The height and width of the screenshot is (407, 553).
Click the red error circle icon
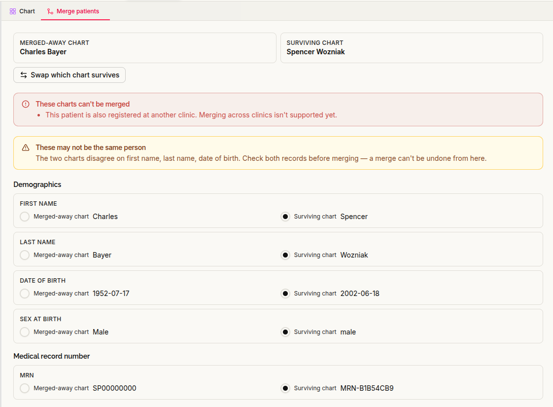(26, 104)
